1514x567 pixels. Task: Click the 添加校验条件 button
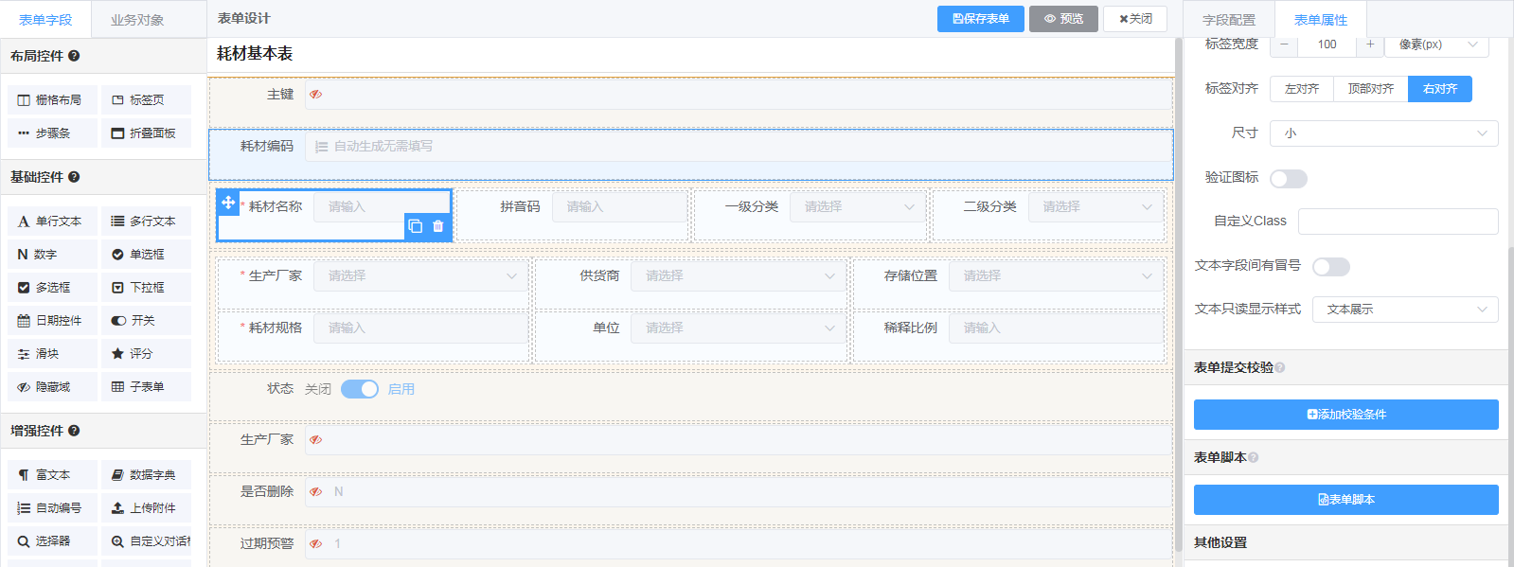click(1345, 415)
